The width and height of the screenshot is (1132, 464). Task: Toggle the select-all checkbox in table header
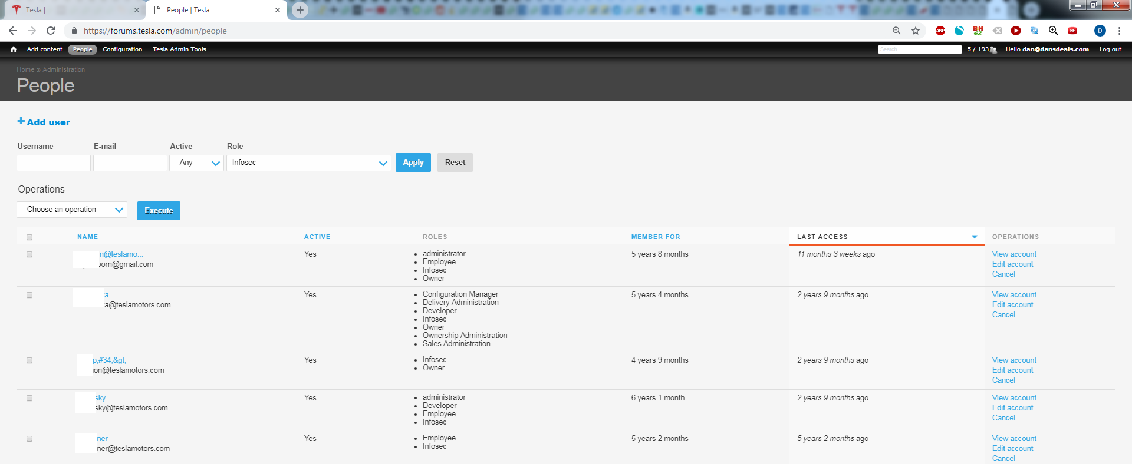click(x=29, y=237)
